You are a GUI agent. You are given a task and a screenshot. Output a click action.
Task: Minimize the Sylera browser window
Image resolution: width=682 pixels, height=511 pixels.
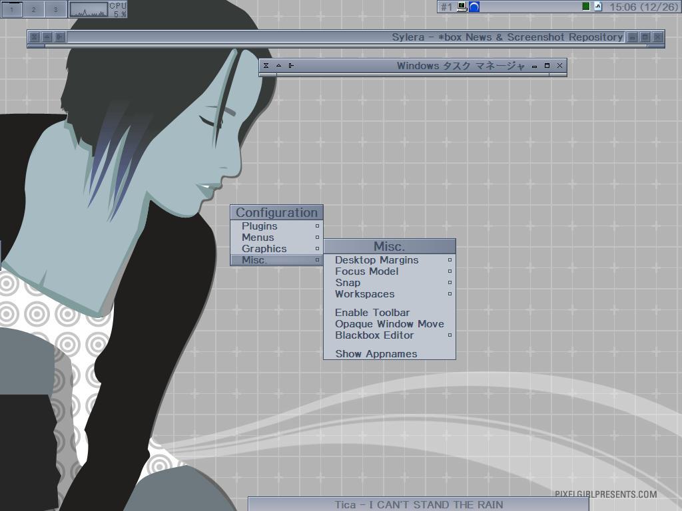point(633,37)
